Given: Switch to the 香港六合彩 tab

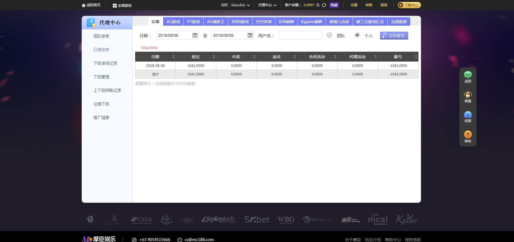Looking at the screenshot, I should [339, 22].
